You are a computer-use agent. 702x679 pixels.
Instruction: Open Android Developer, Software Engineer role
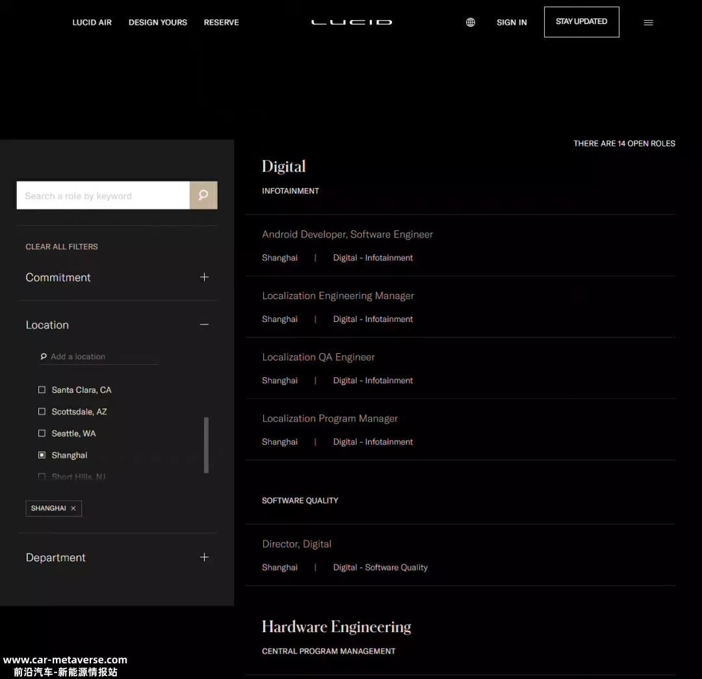click(347, 234)
